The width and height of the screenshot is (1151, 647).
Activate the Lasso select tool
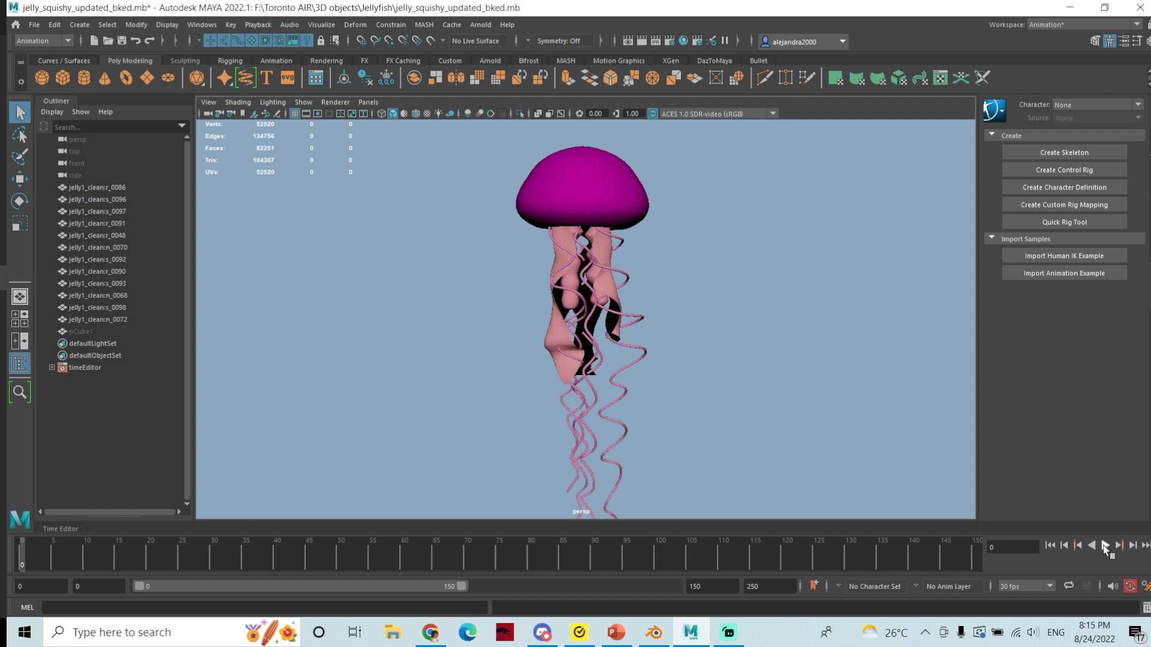(20, 135)
